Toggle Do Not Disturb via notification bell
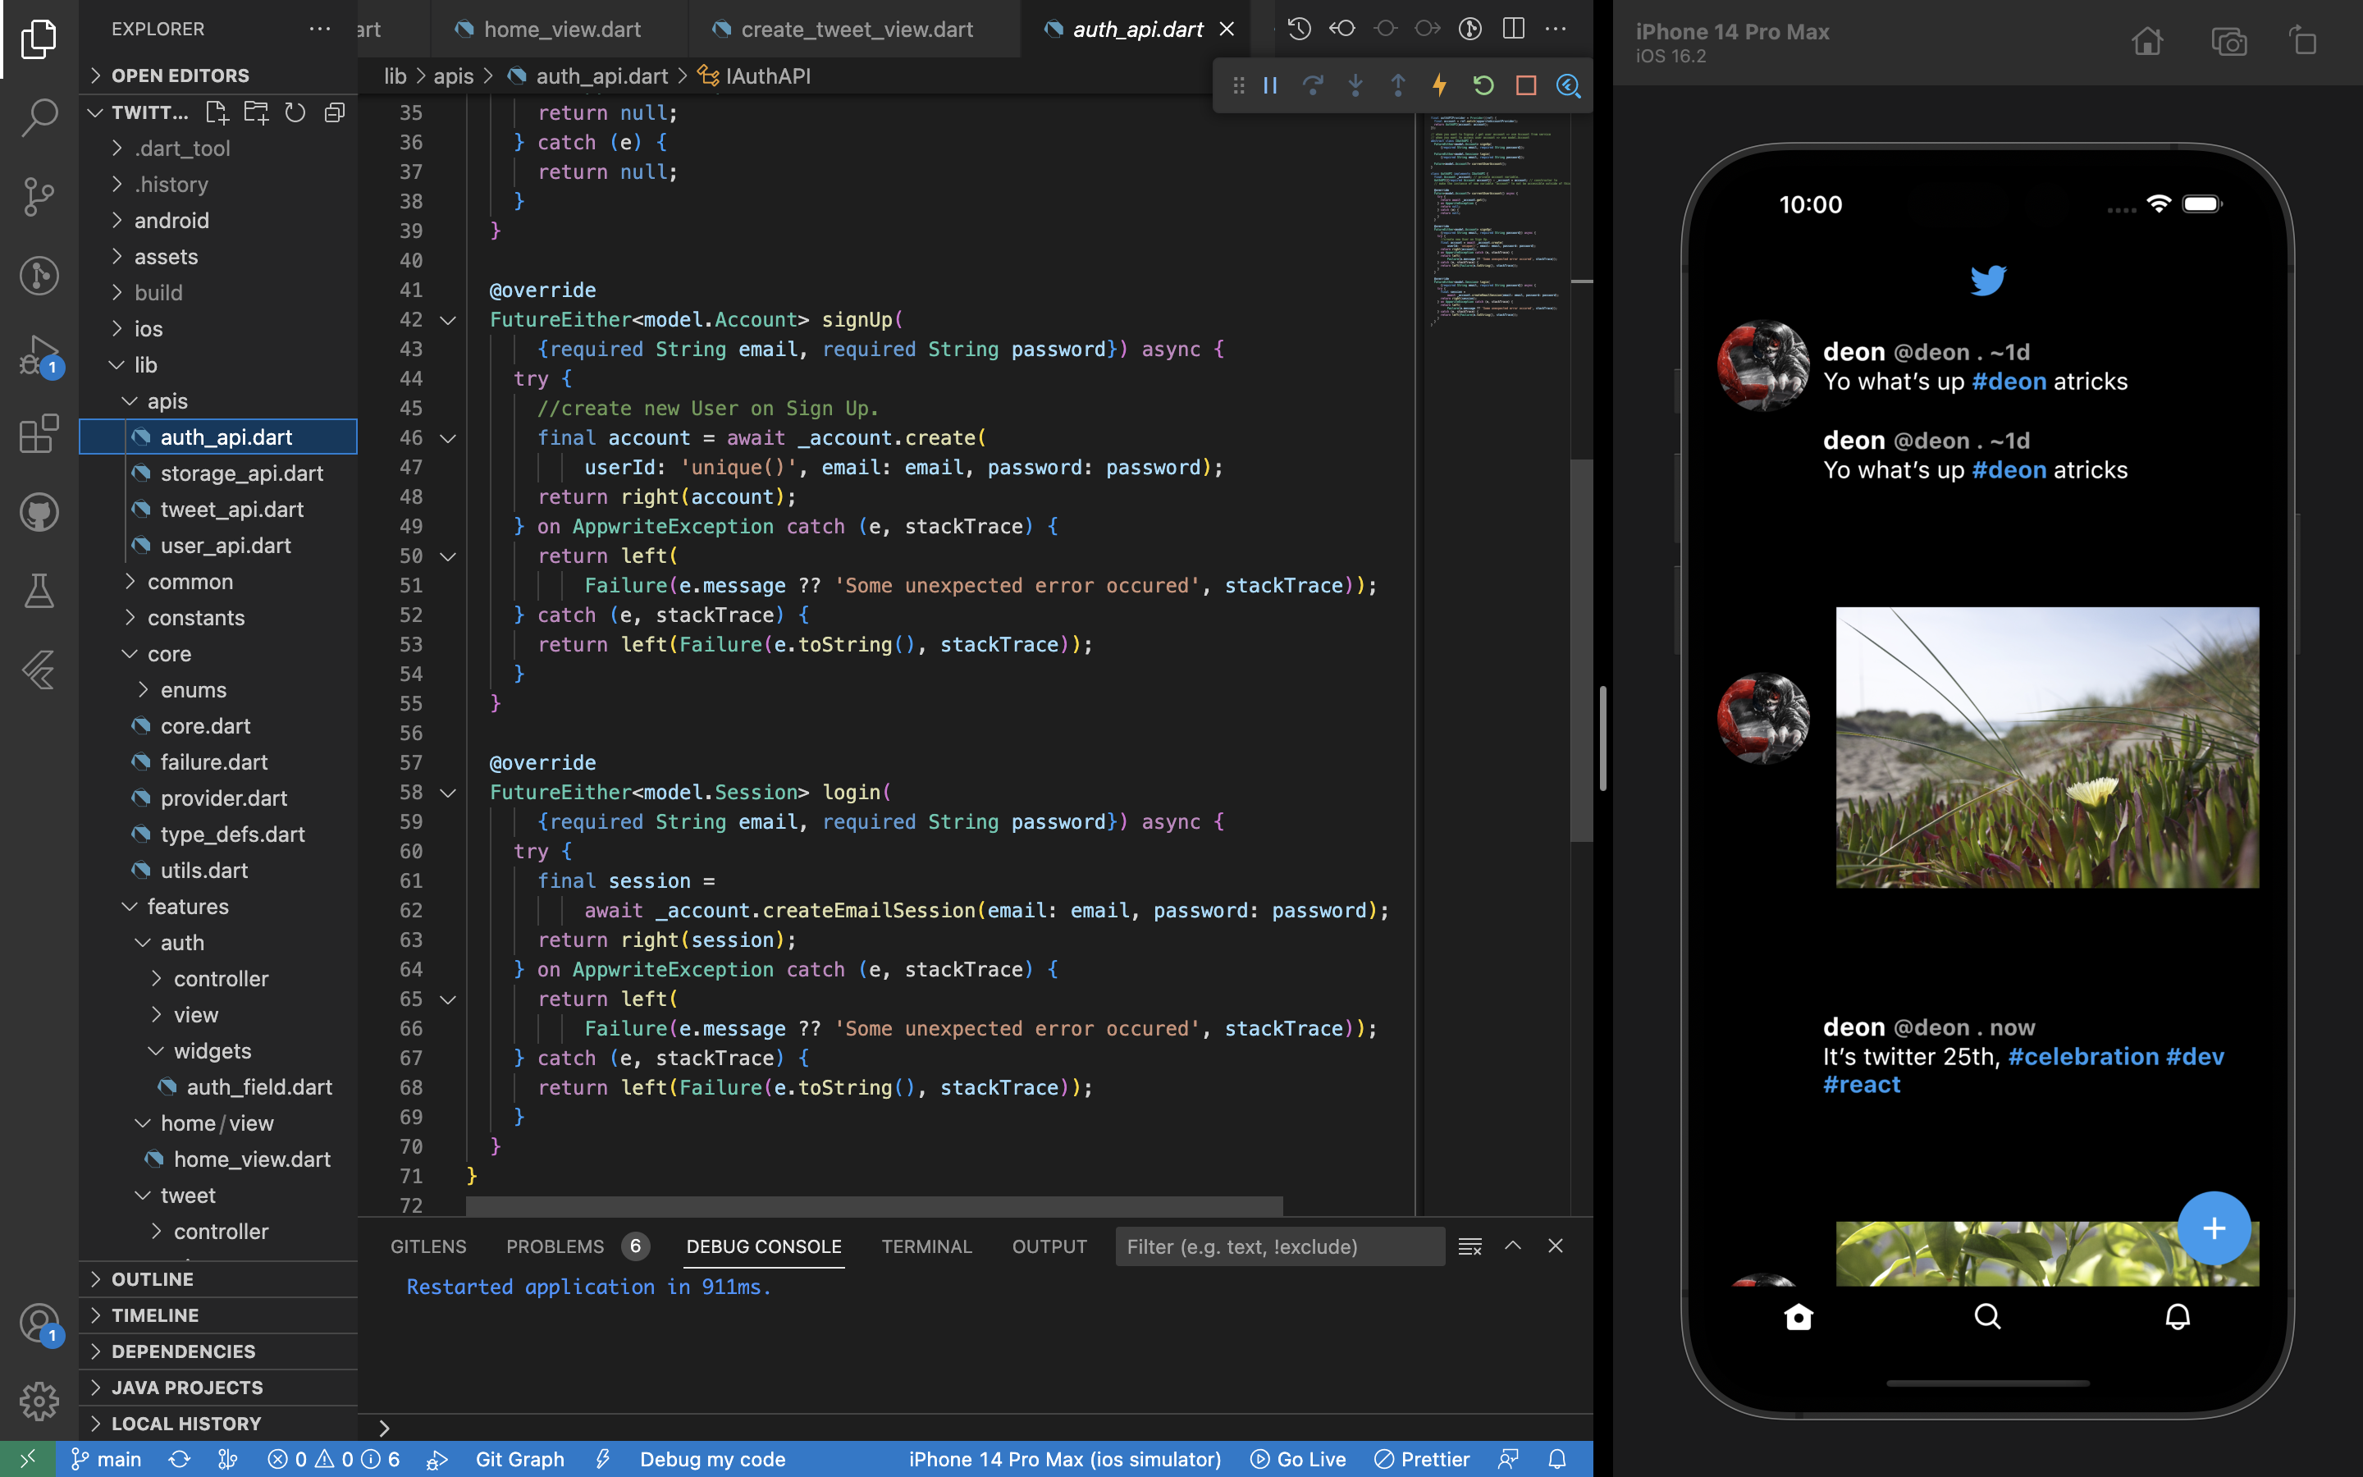 (x=1556, y=1458)
